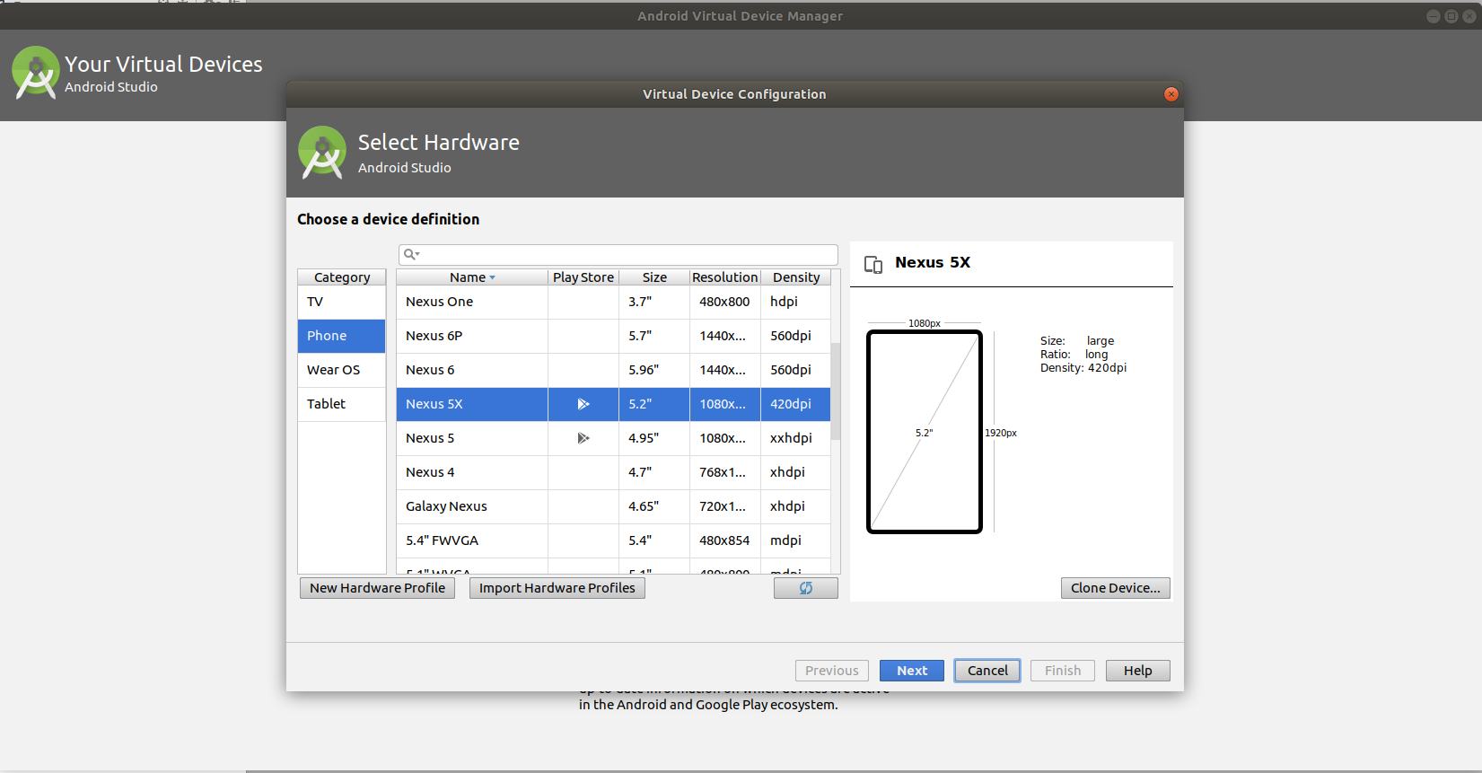Click the Android Studio logo in Your Virtual Devices window

[x=36, y=73]
